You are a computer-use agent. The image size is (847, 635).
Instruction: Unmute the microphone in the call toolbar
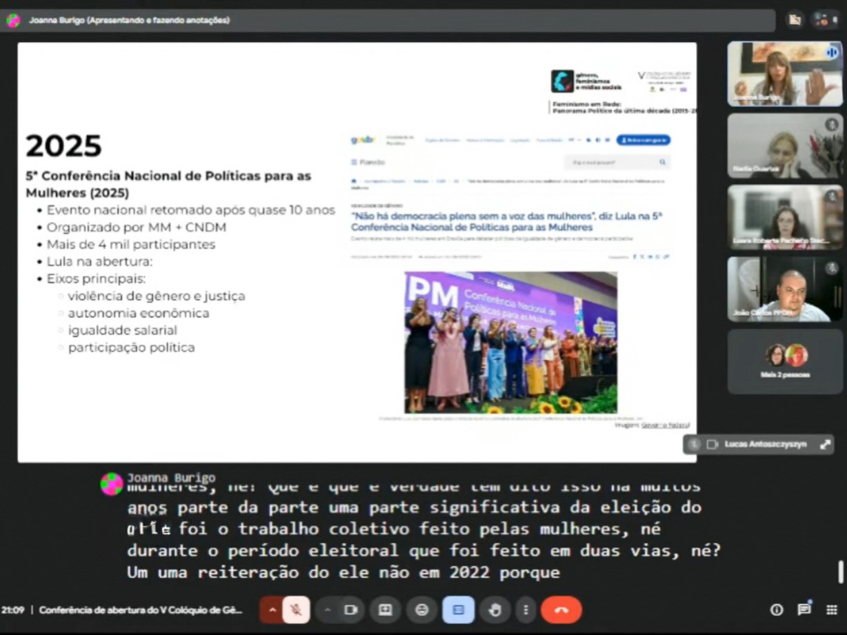[296, 610]
